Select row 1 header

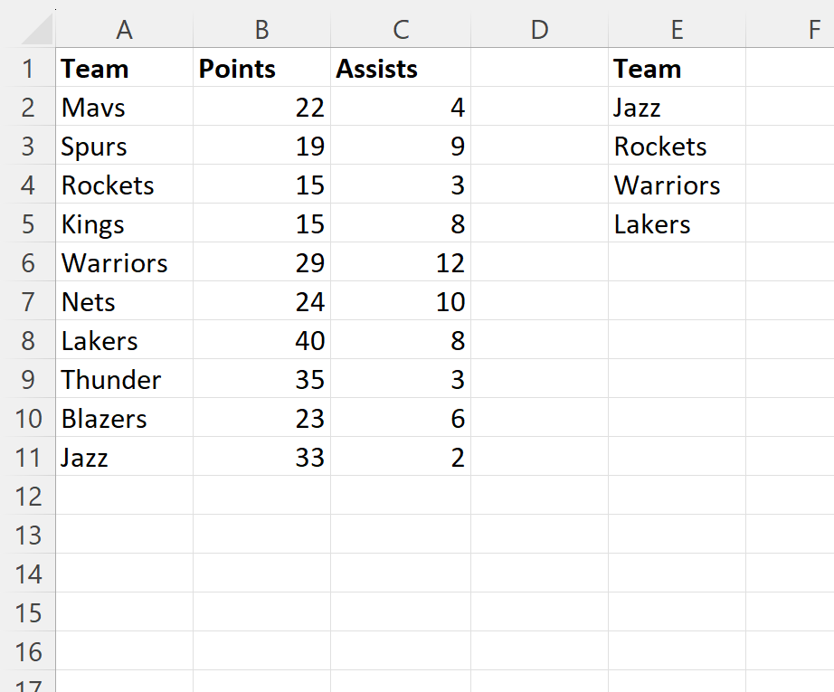click(28, 68)
